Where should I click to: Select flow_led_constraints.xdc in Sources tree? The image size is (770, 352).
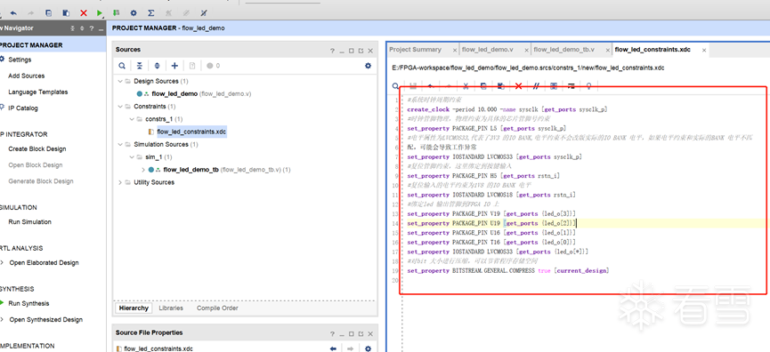tap(191, 132)
